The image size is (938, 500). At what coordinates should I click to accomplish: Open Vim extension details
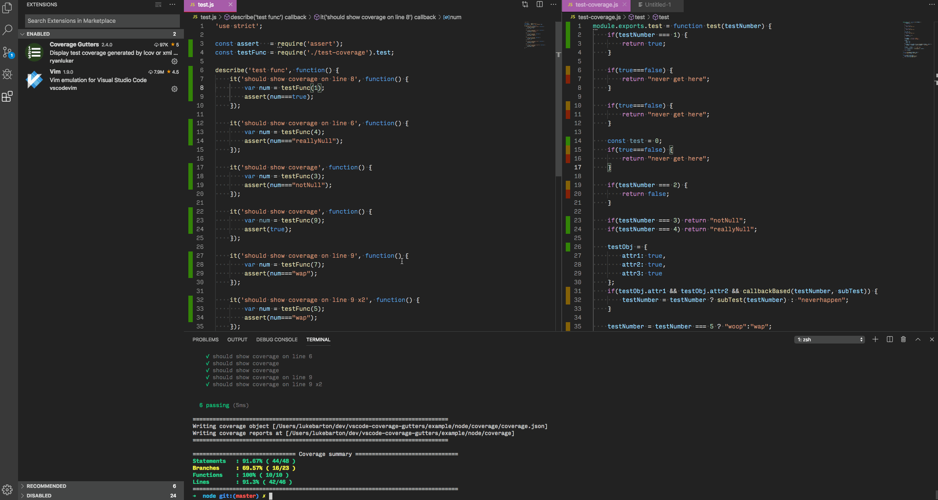pyautogui.click(x=102, y=80)
